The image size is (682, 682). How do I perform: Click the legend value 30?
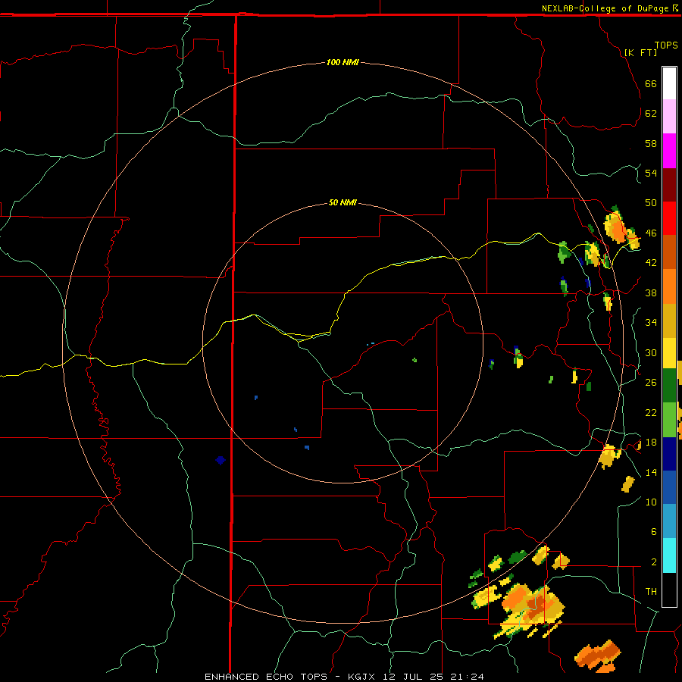coord(651,352)
